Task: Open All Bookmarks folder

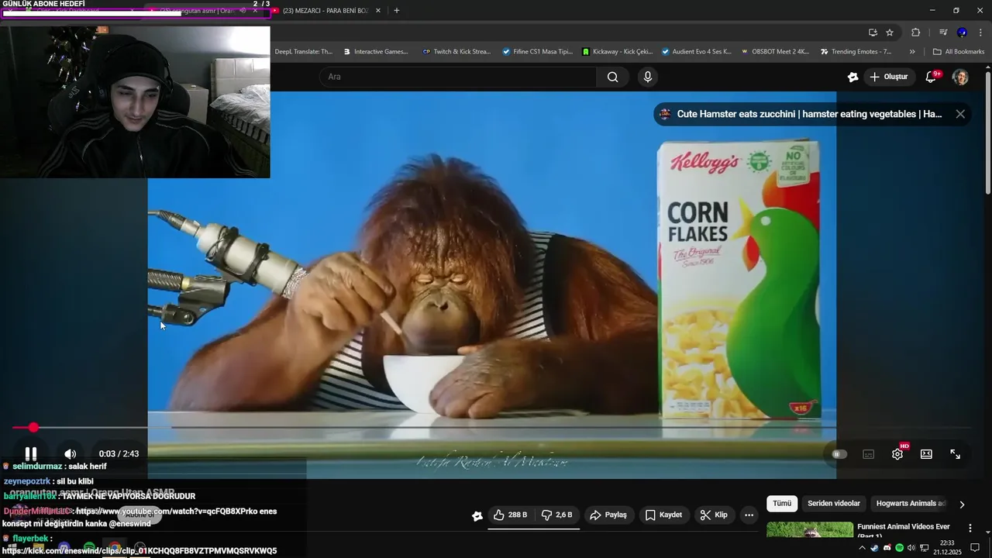Action: click(x=959, y=52)
